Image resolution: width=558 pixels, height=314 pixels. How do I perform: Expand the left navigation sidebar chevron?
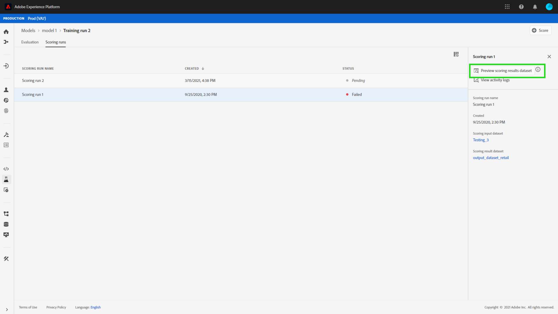pyautogui.click(x=7, y=310)
